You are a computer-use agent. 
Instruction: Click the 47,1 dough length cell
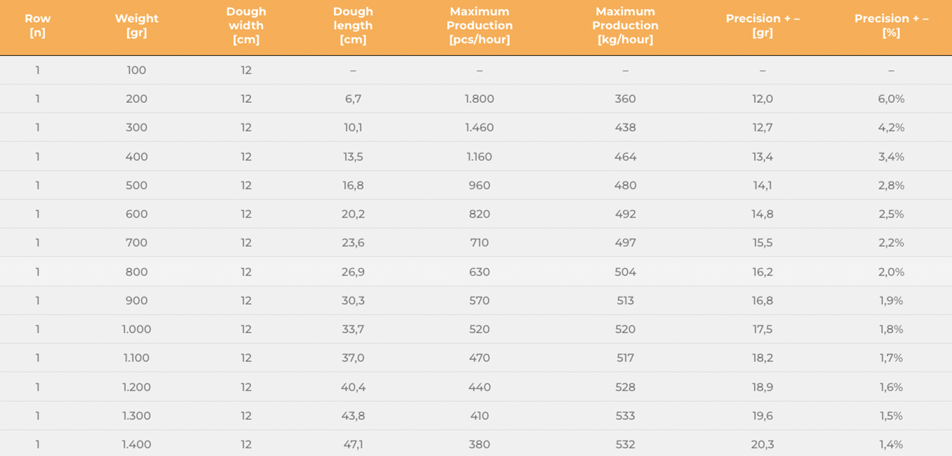tap(353, 445)
